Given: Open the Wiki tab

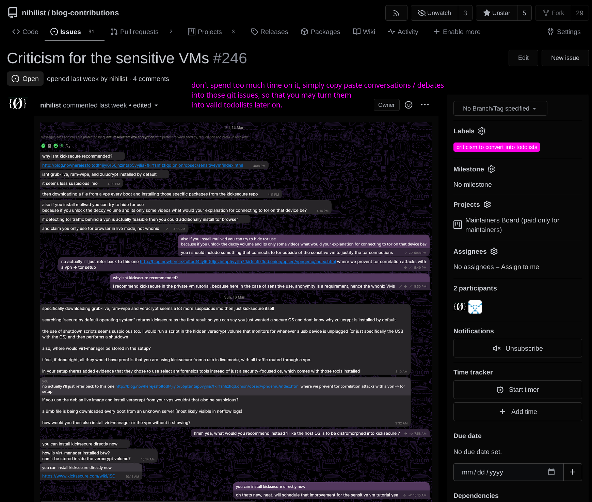Looking at the screenshot, I should [x=364, y=32].
